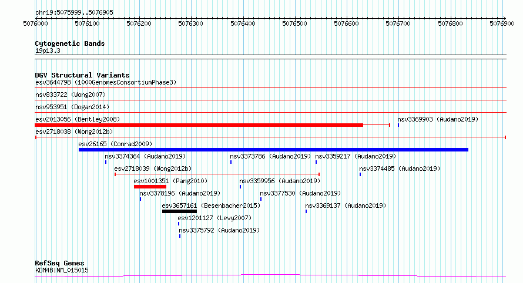Click the red line under nsv953951 (Dogan2014)
Image resolution: width=523 pixels, height=283 pixels.
(x=270, y=113)
